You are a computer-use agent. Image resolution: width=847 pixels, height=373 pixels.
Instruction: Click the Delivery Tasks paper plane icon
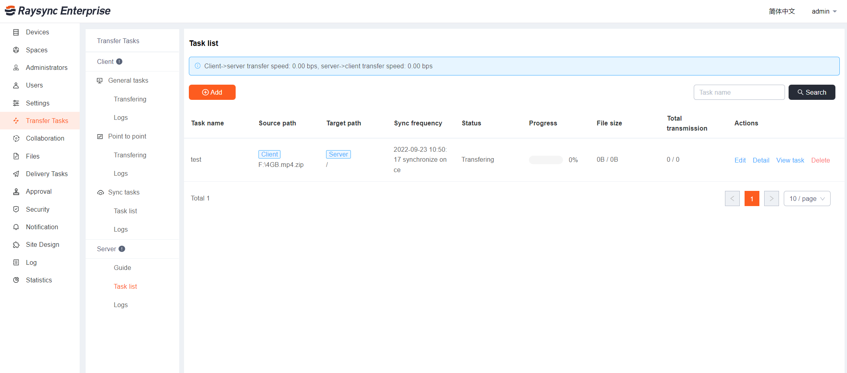[16, 174]
